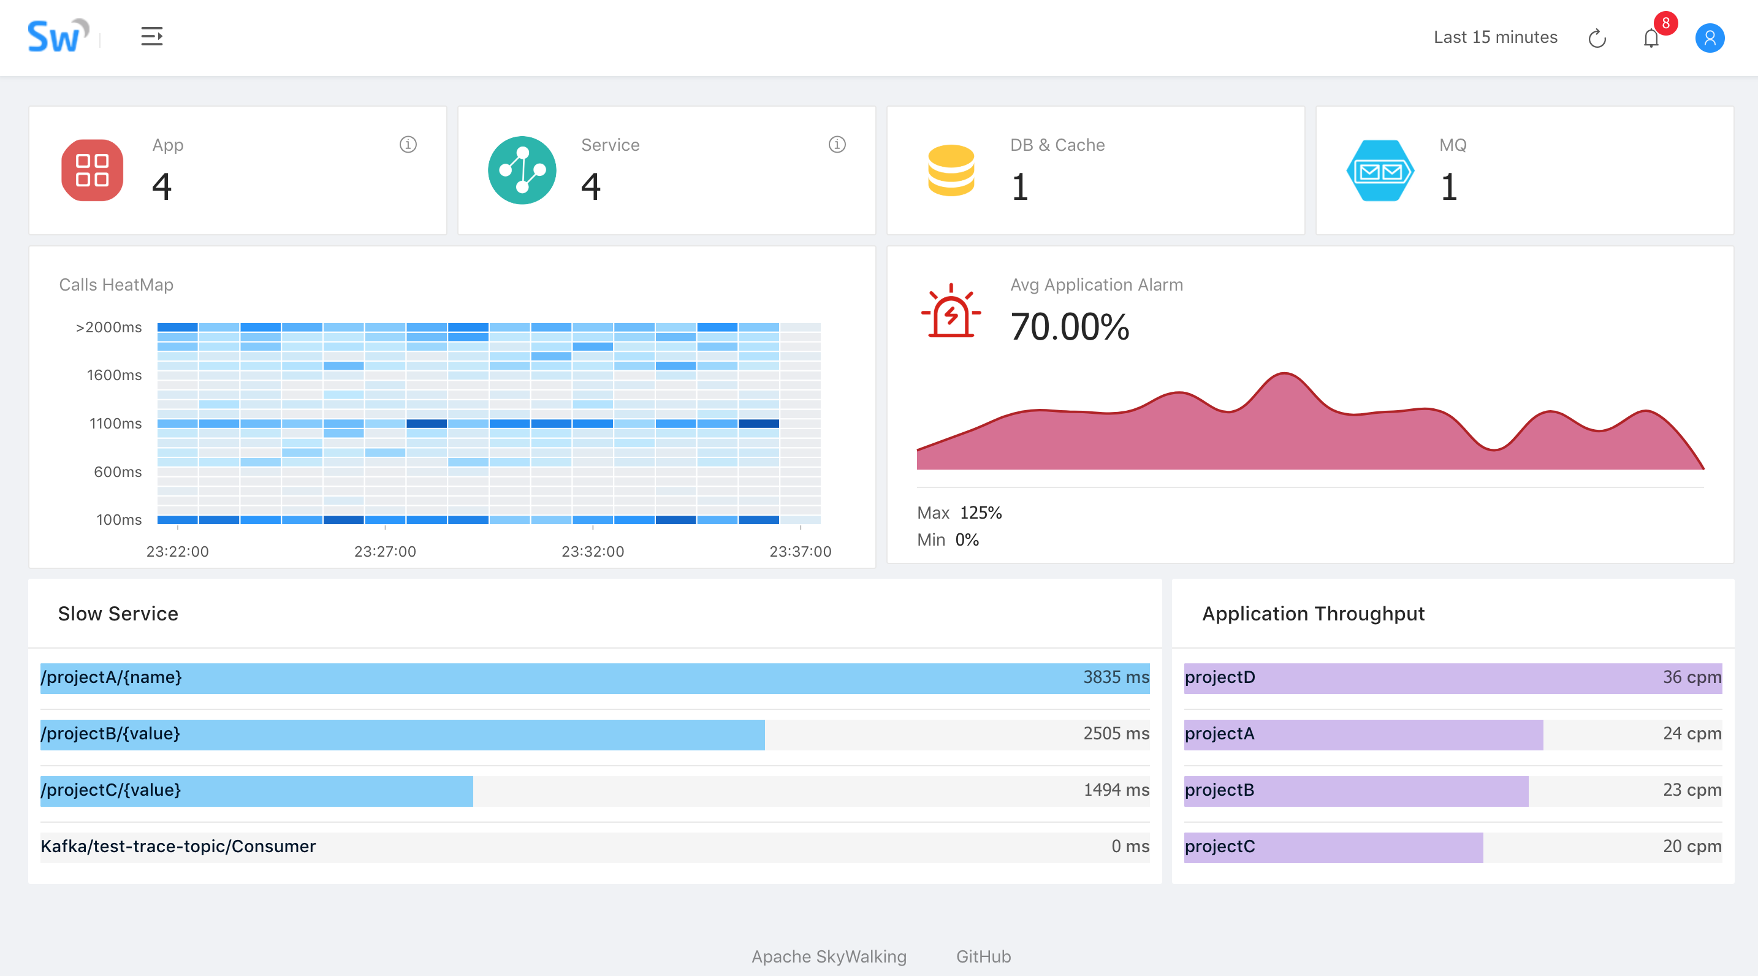Click the 24 cpm value

pyautogui.click(x=1692, y=734)
